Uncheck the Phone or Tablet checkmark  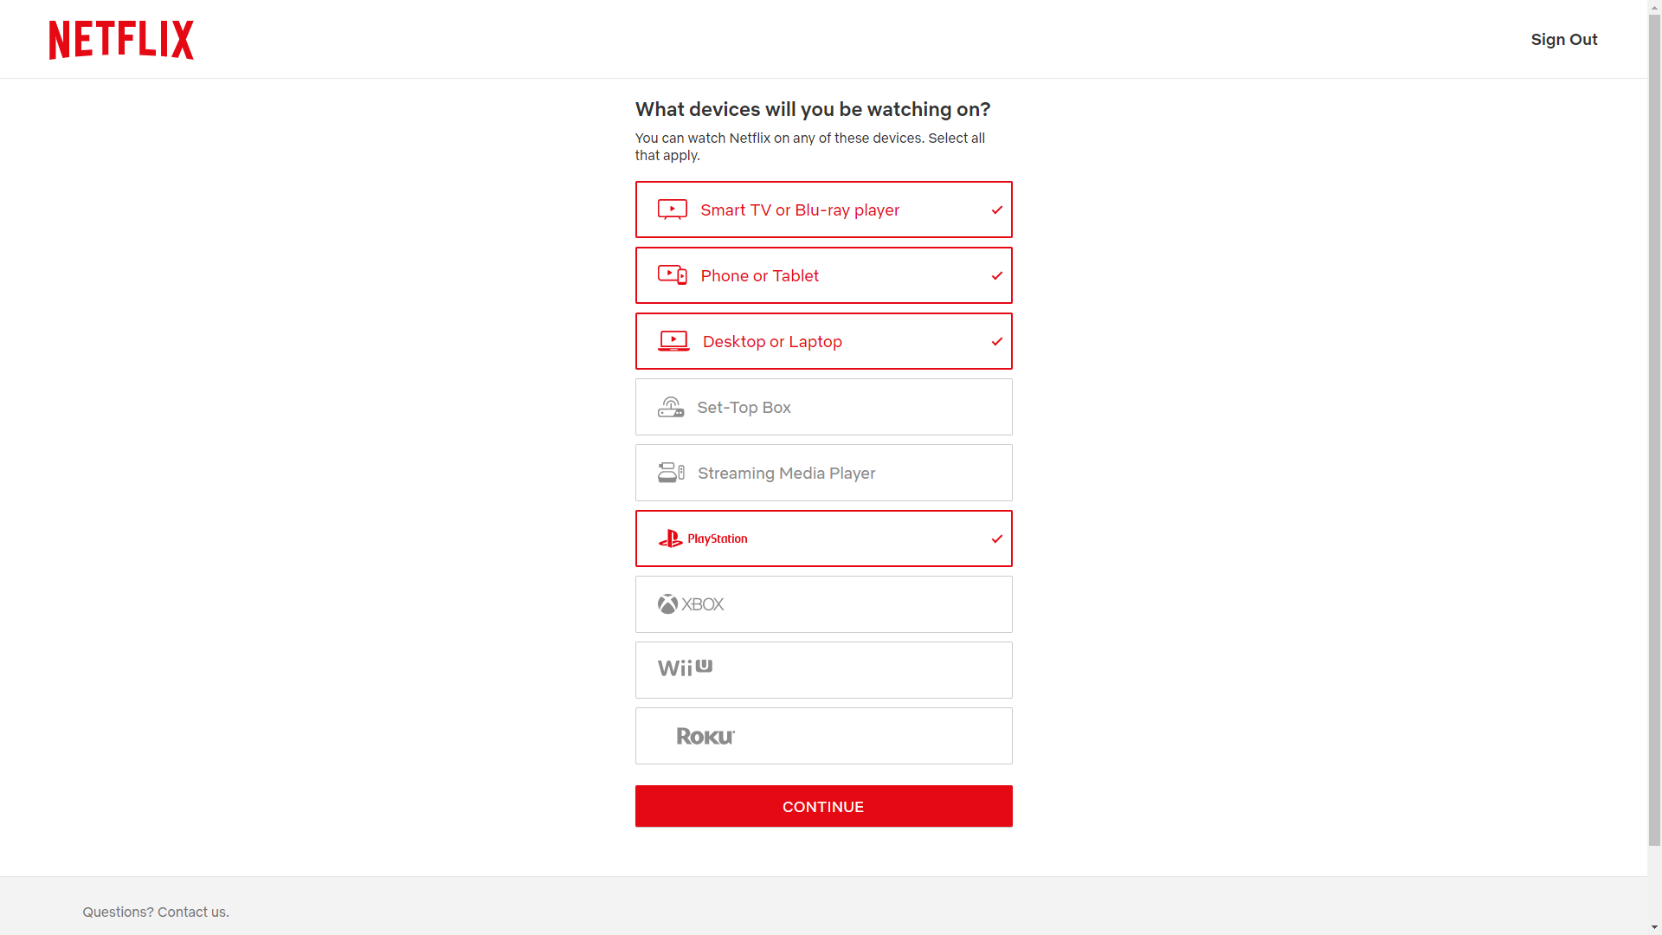point(997,275)
